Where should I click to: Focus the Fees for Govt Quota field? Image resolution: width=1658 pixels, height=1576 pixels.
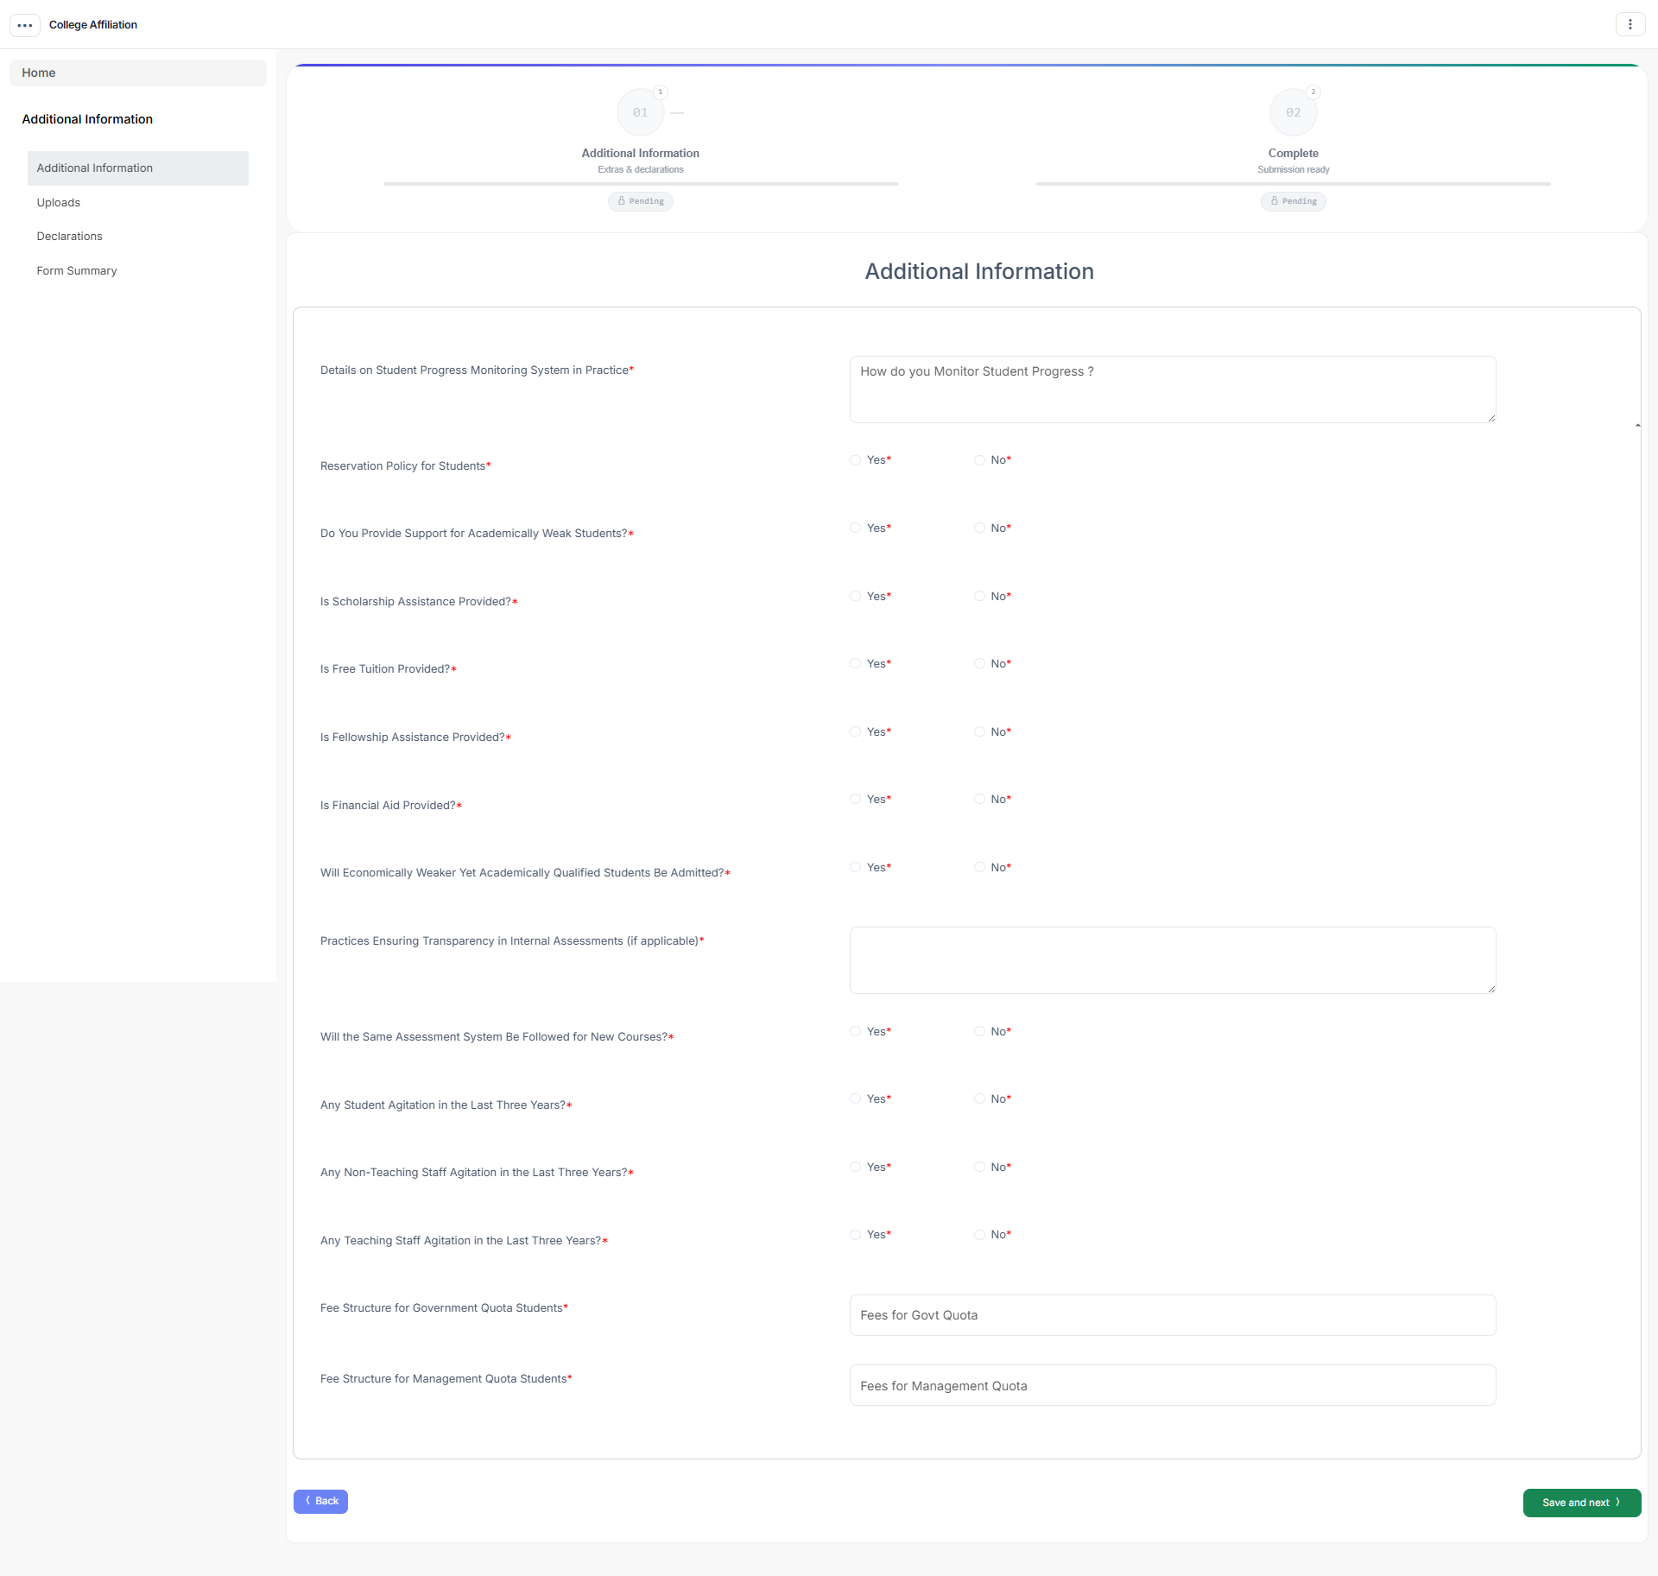click(x=1173, y=1315)
